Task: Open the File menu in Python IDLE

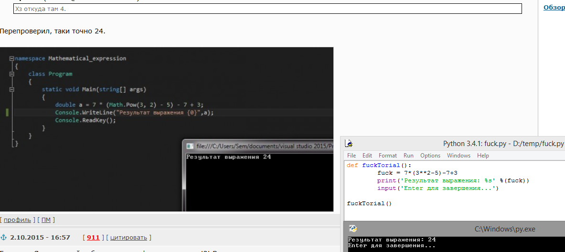Action: point(352,156)
